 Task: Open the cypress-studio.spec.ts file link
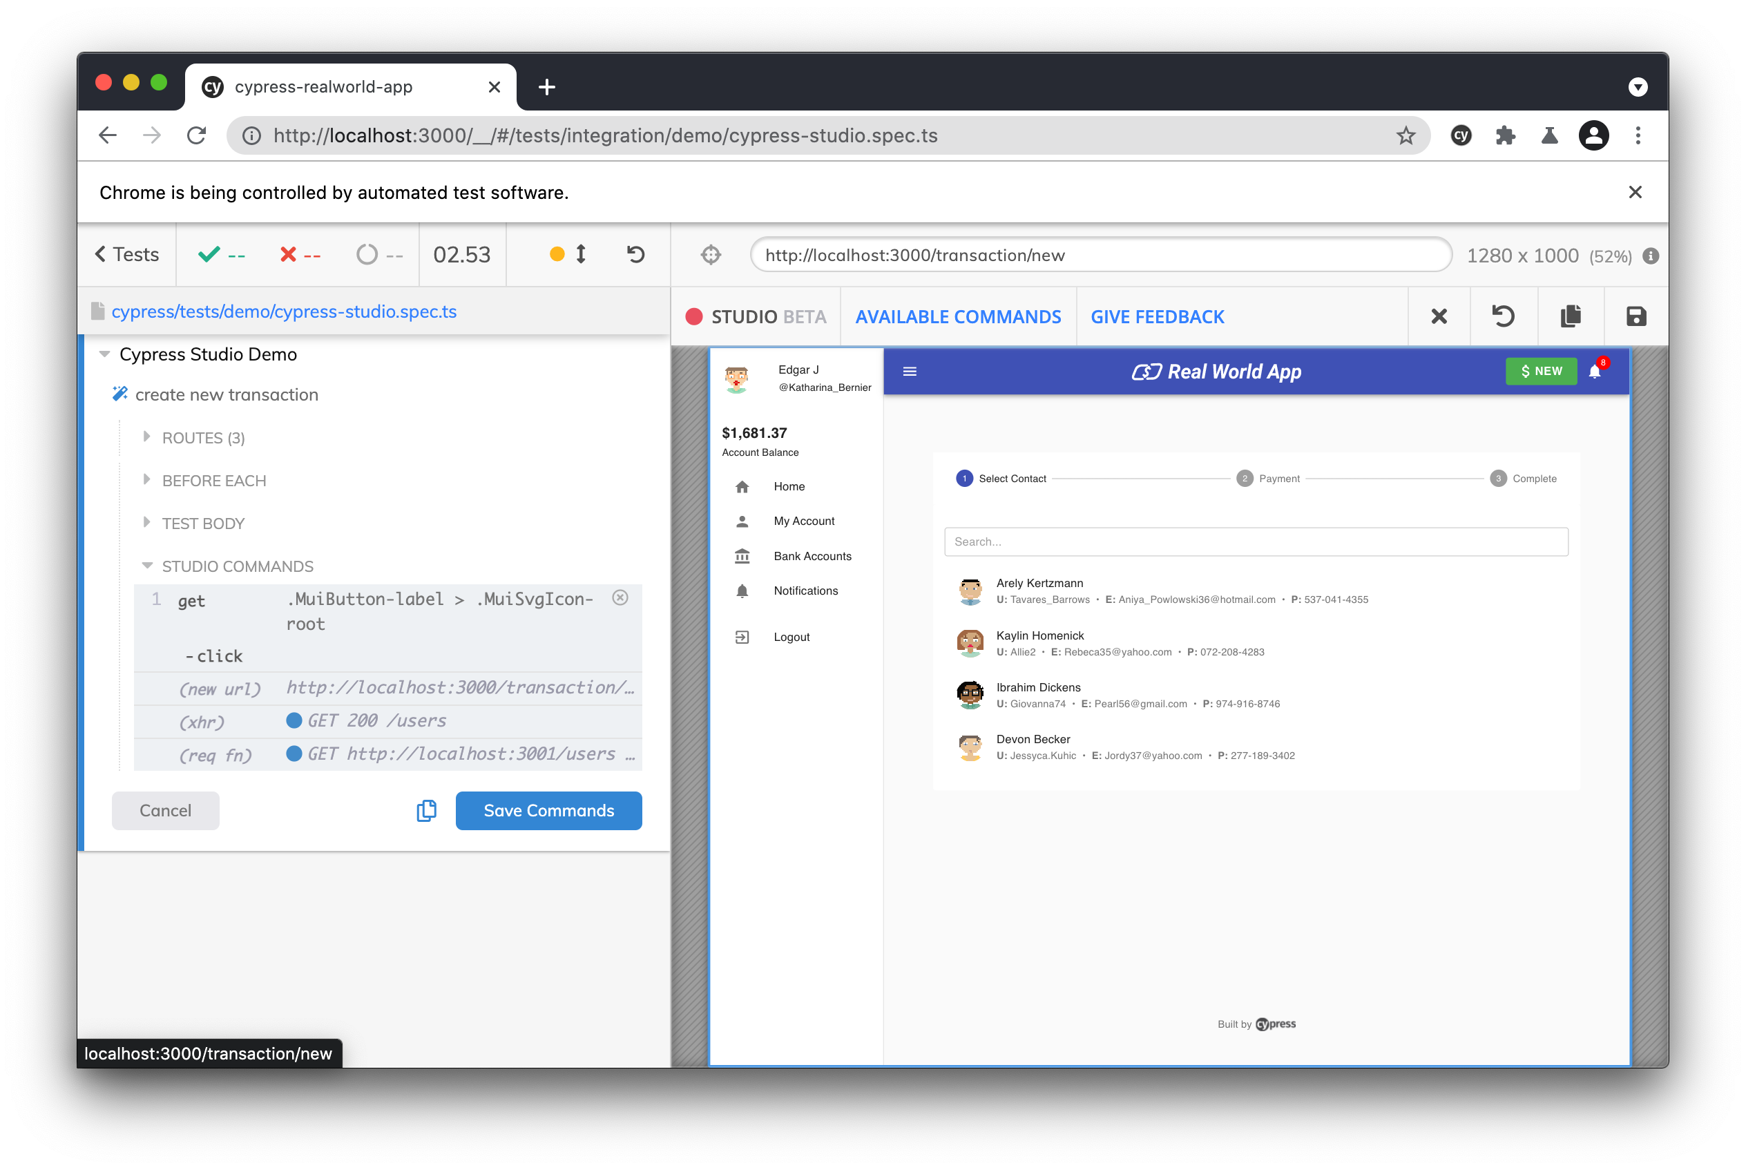click(x=284, y=311)
